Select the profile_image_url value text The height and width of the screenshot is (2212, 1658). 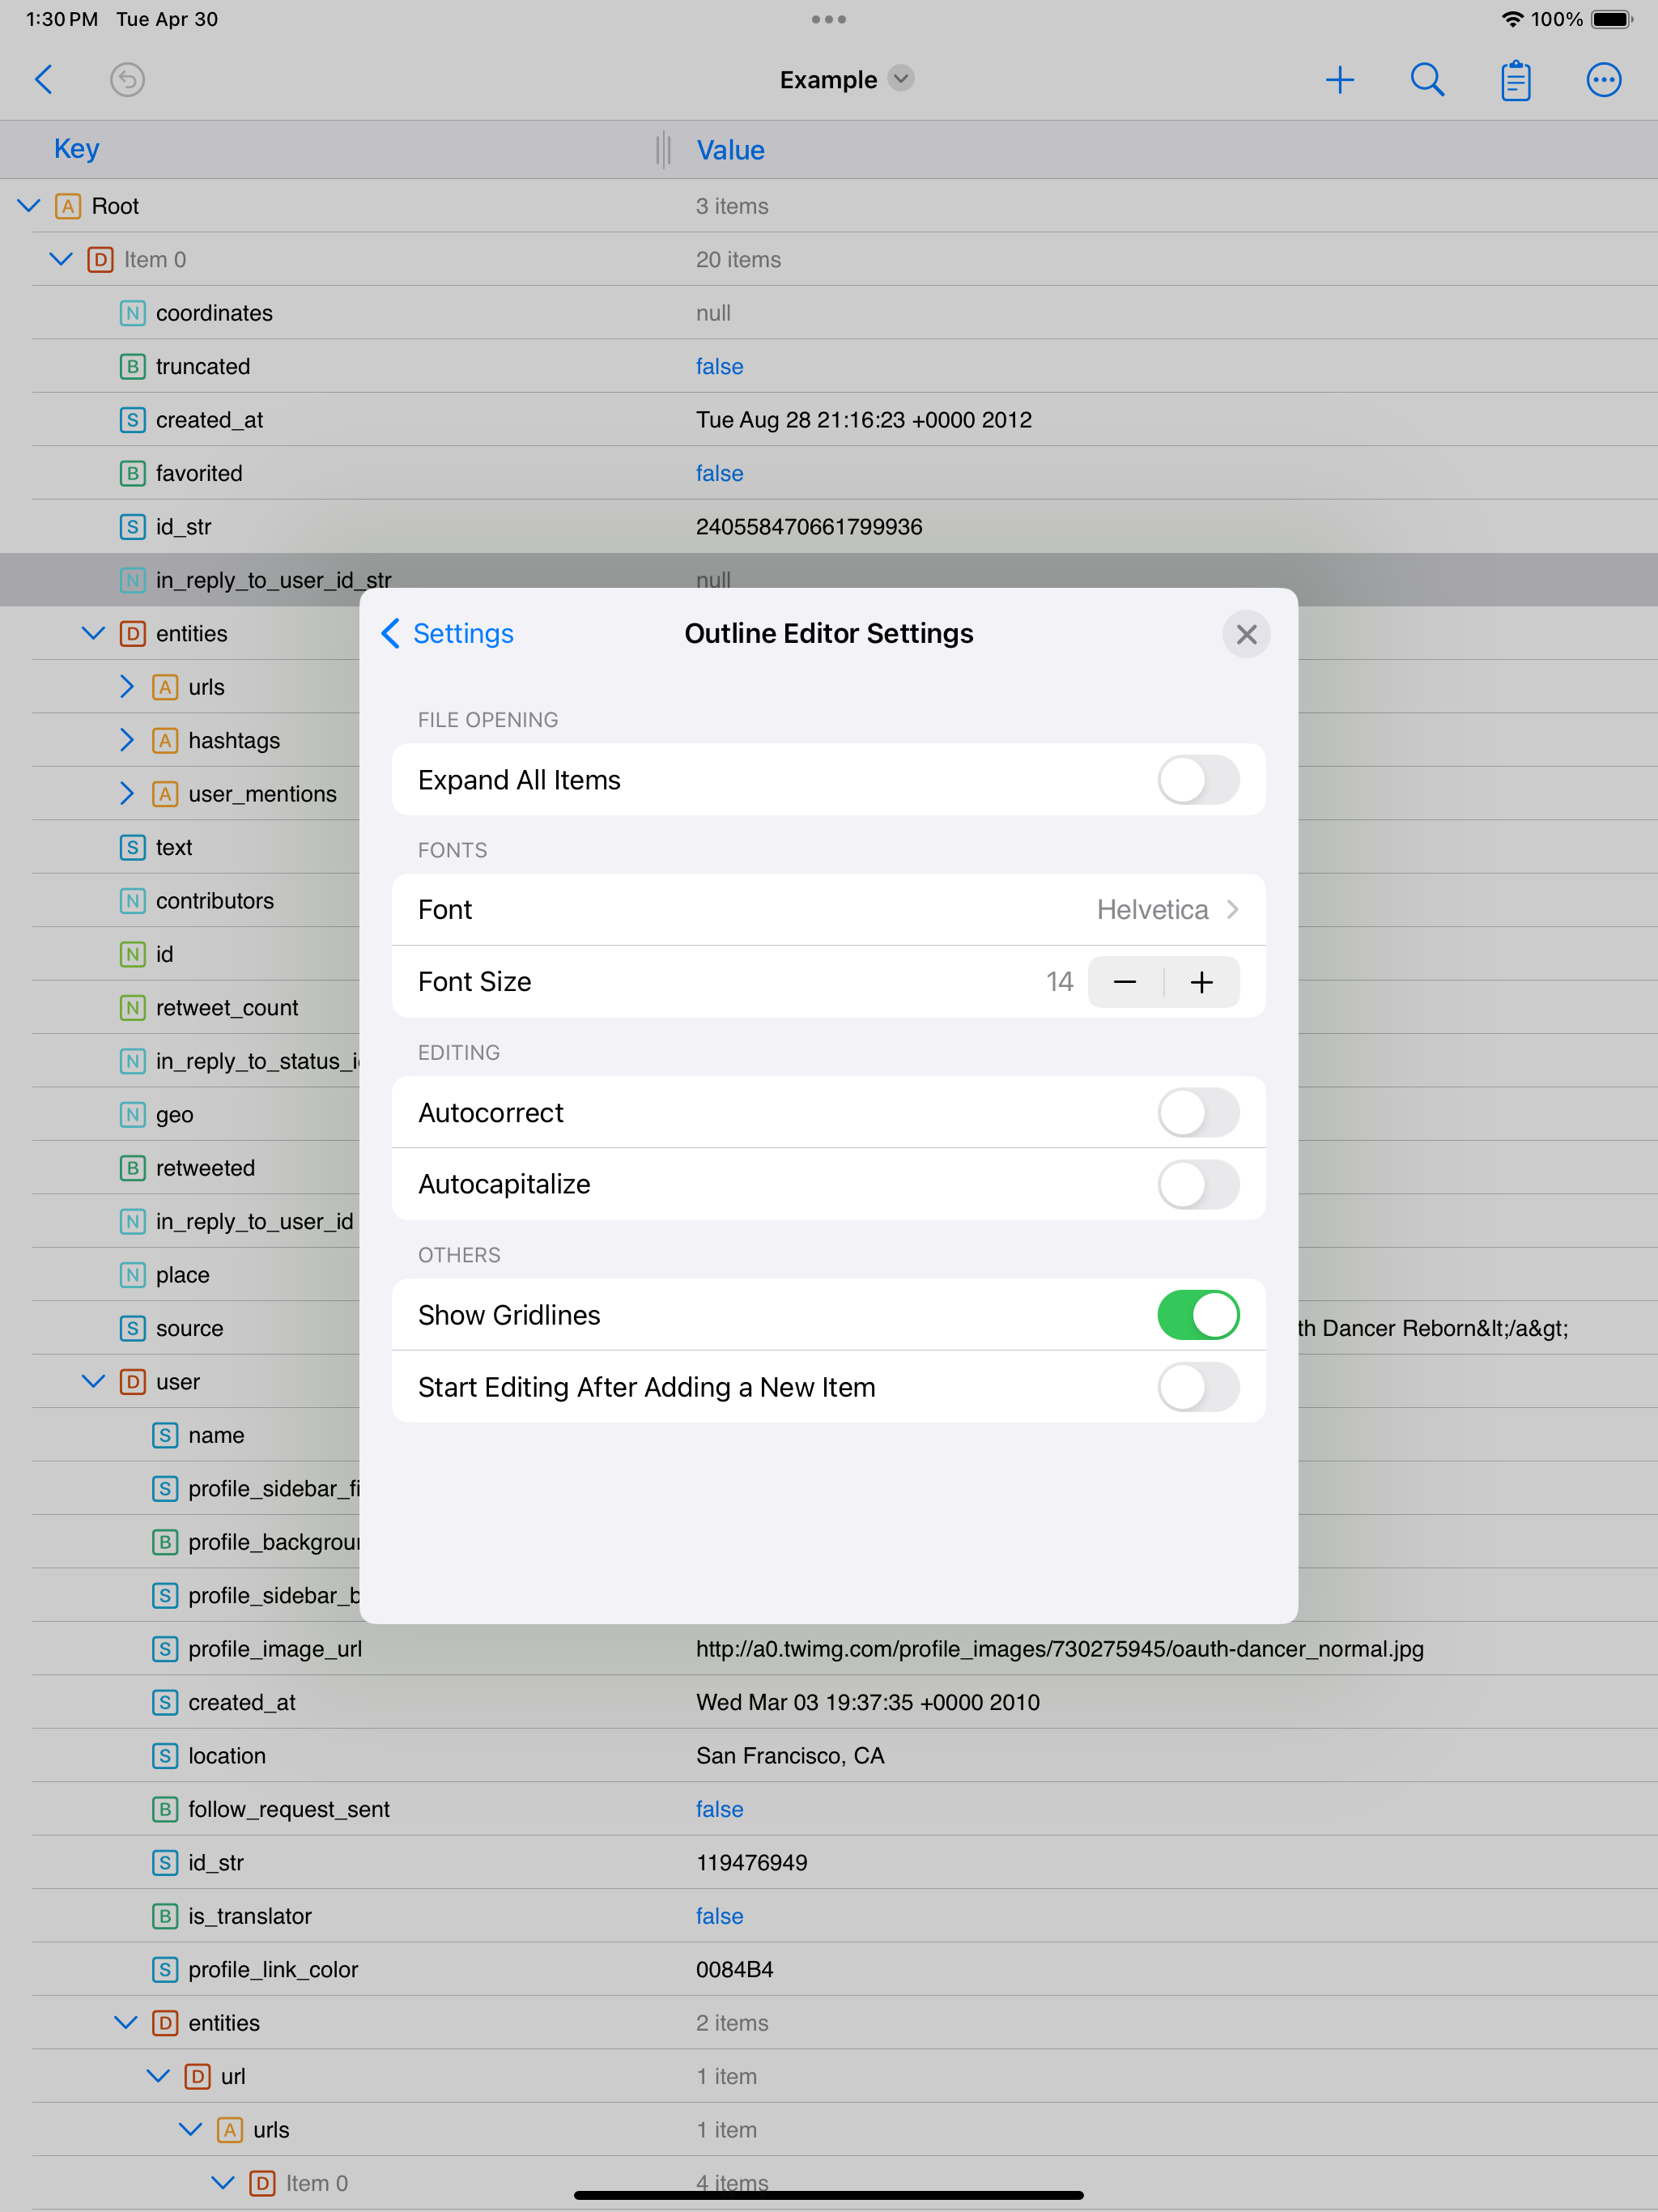click(1059, 1649)
